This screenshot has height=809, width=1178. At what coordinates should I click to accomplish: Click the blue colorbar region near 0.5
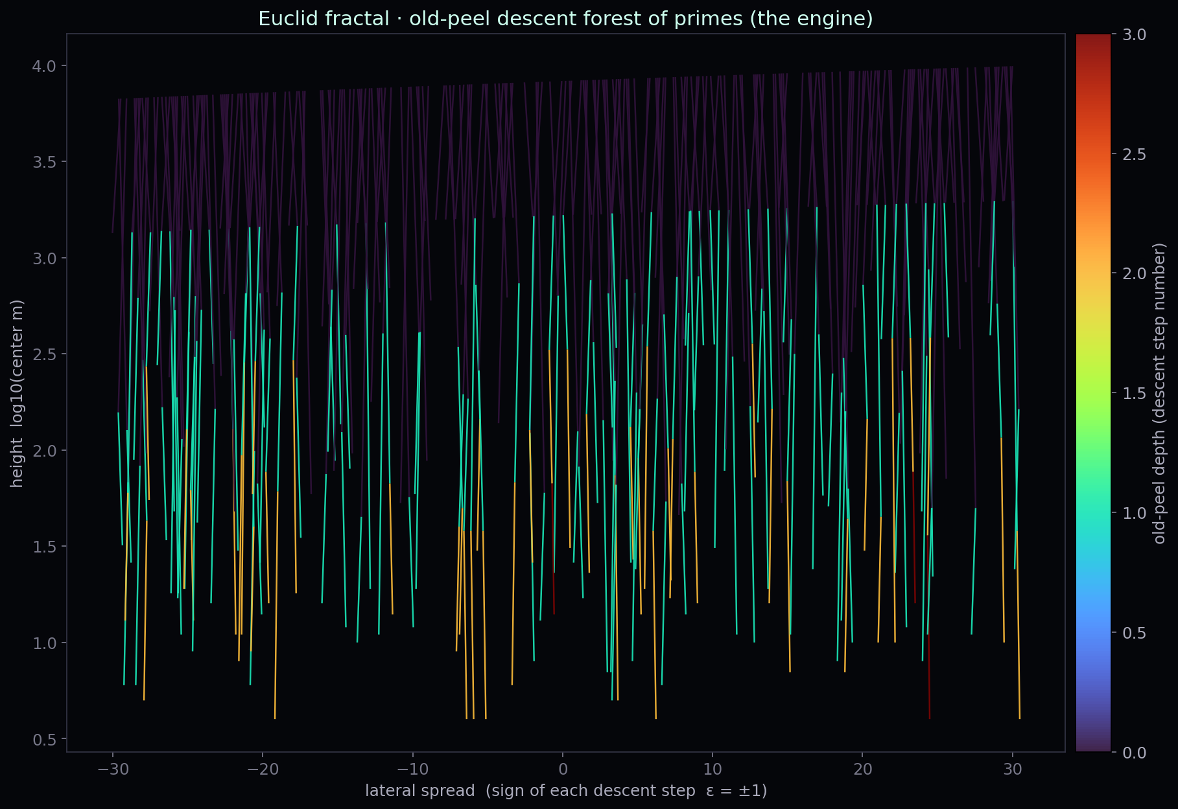(x=1093, y=632)
